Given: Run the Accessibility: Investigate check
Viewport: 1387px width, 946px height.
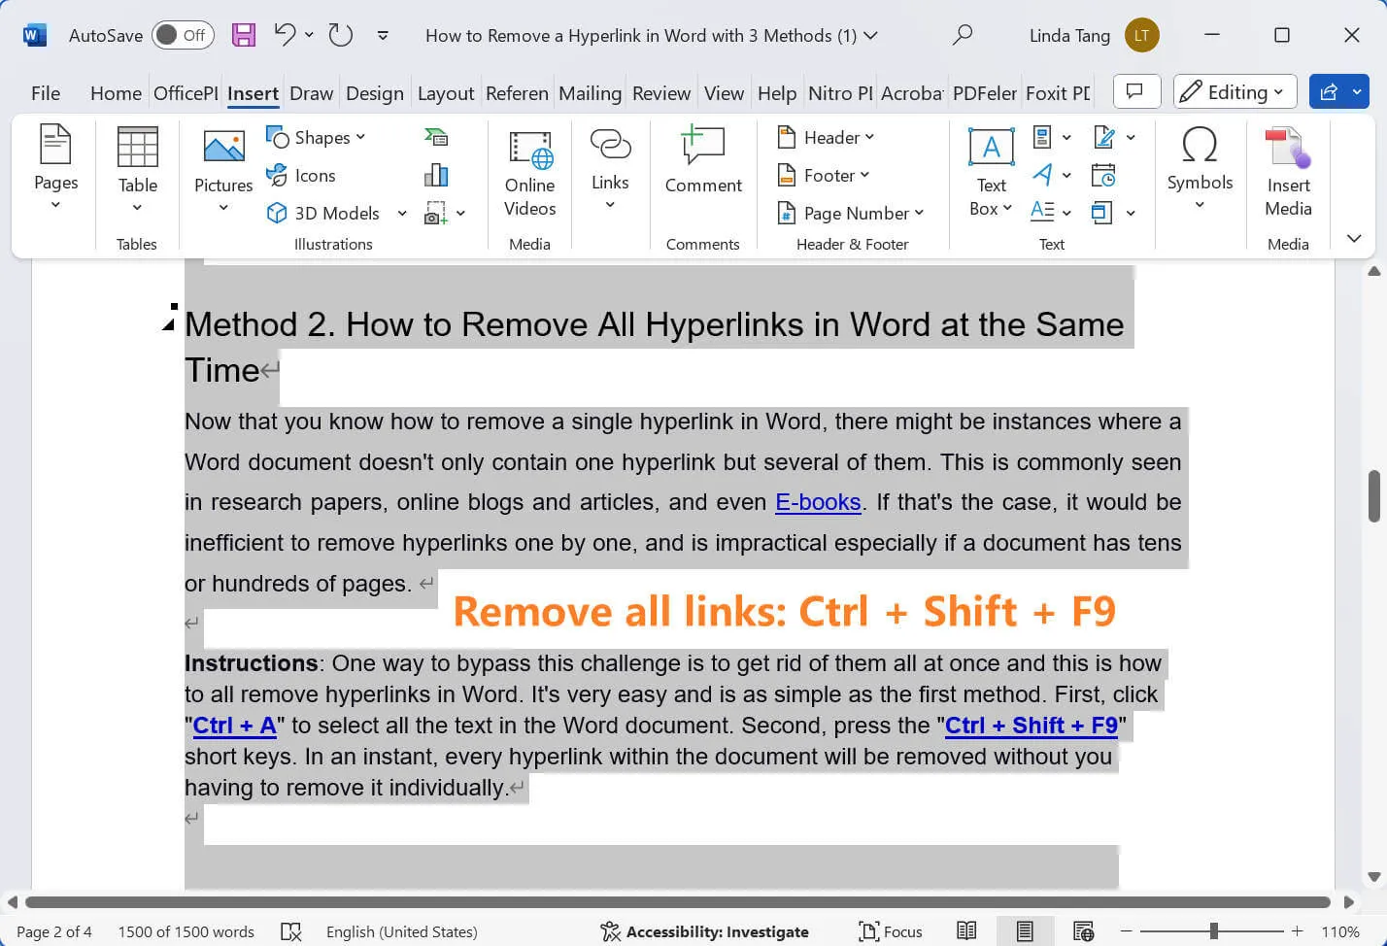Looking at the screenshot, I should [x=706, y=931].
